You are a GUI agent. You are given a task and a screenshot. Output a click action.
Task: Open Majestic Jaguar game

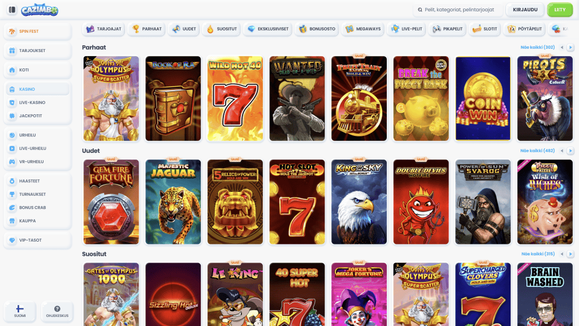(173, 202)
